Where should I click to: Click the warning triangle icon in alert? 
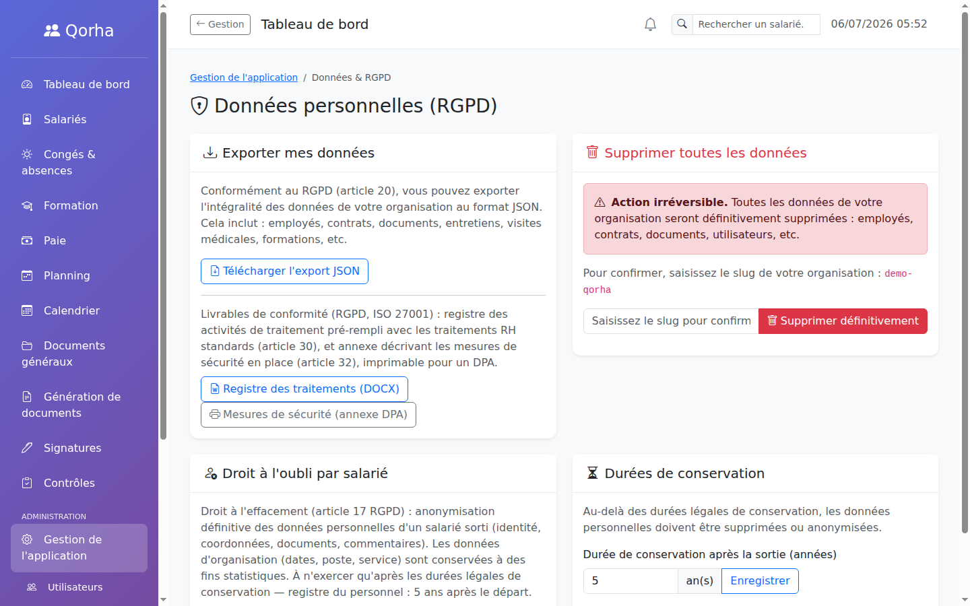(600, 202)
